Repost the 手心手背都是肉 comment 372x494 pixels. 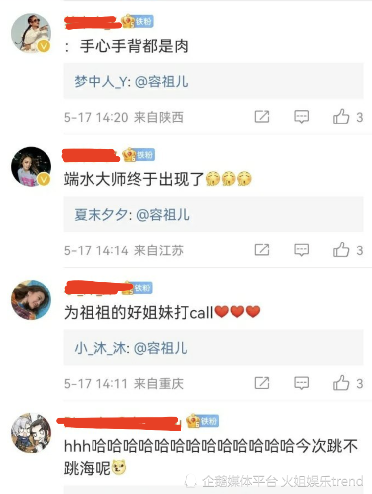pos(262,117)
